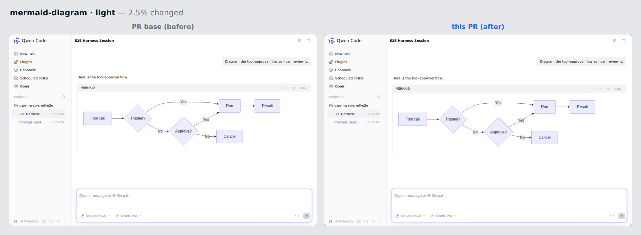Screen dimensions: 641x235
Task: Select Previous Sess... session in after panel
Action: [x=354, y=122]
